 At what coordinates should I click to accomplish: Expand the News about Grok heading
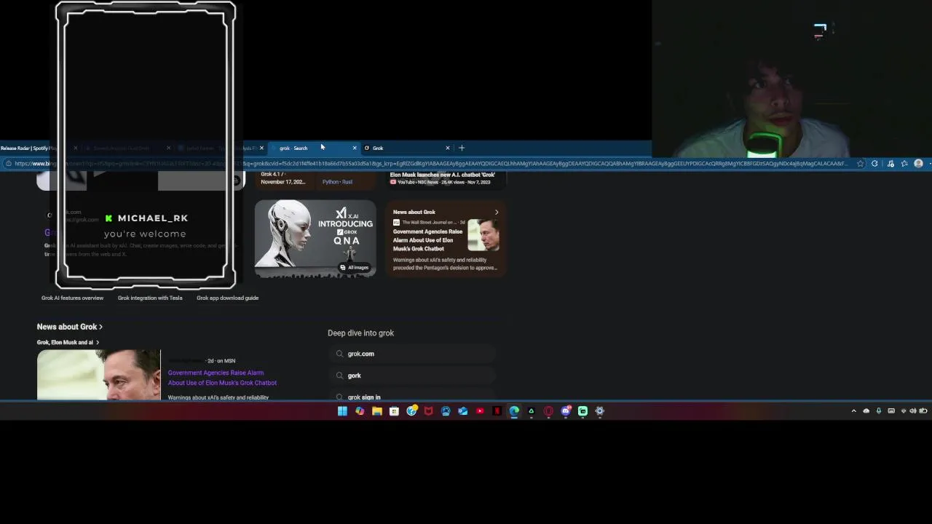[70, 327]
